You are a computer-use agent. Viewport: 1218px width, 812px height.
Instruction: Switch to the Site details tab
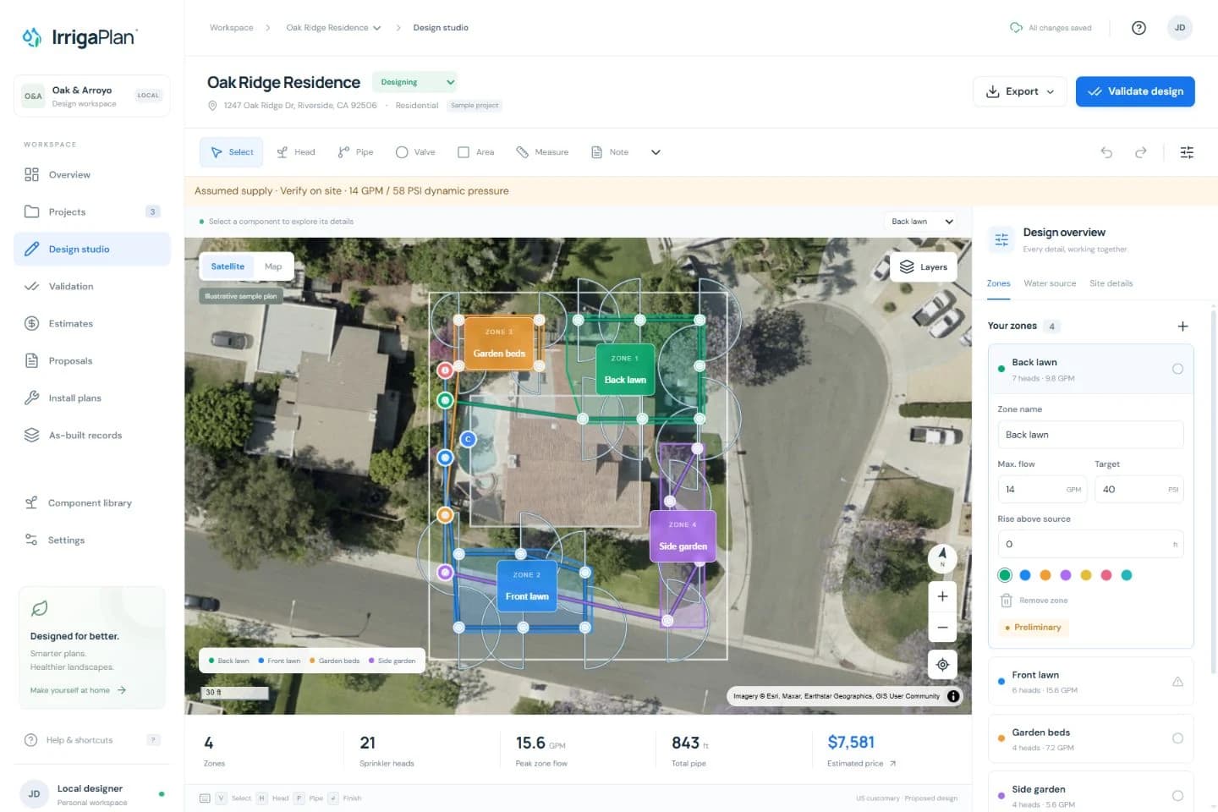pos(1111,283)
